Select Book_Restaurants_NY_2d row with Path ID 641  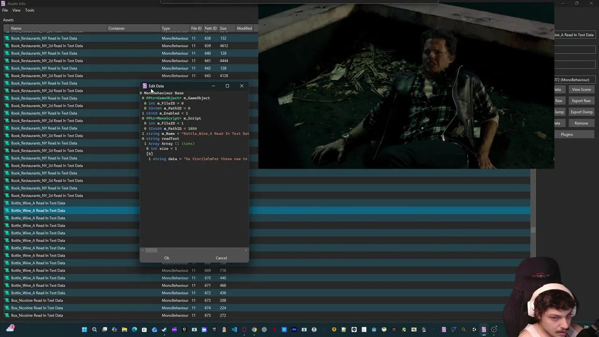(x=130, y=61)
